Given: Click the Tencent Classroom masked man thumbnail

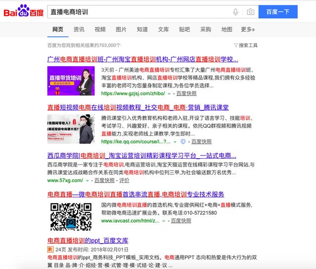Looking at the screenshot, I should coord(71,129).
